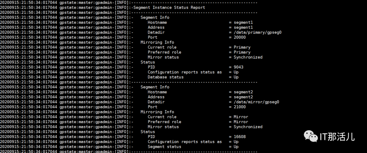Click the port value 21000
Image resolution: width=367 pixels, height=153 pixels.
coord(240,107)
